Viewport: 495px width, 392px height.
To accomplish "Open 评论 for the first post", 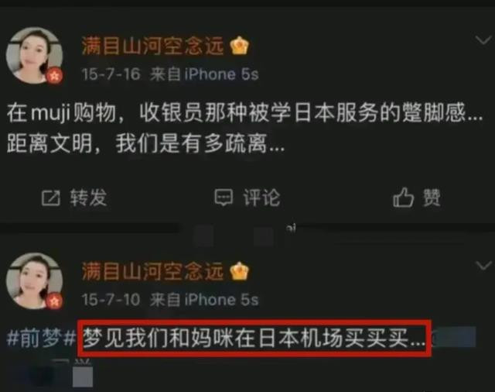I will click(261, 198).
